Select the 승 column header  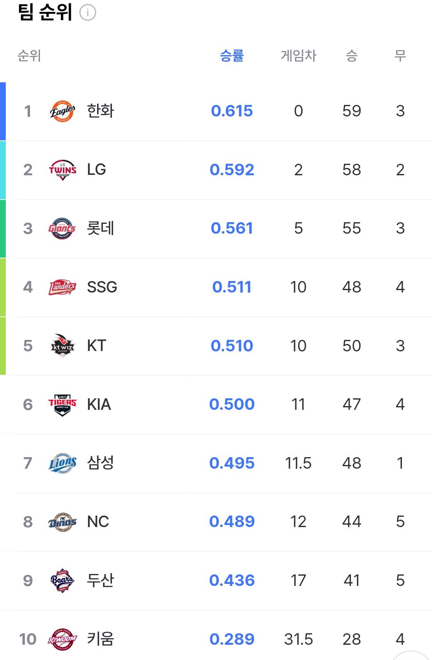[x=352, y=55]
